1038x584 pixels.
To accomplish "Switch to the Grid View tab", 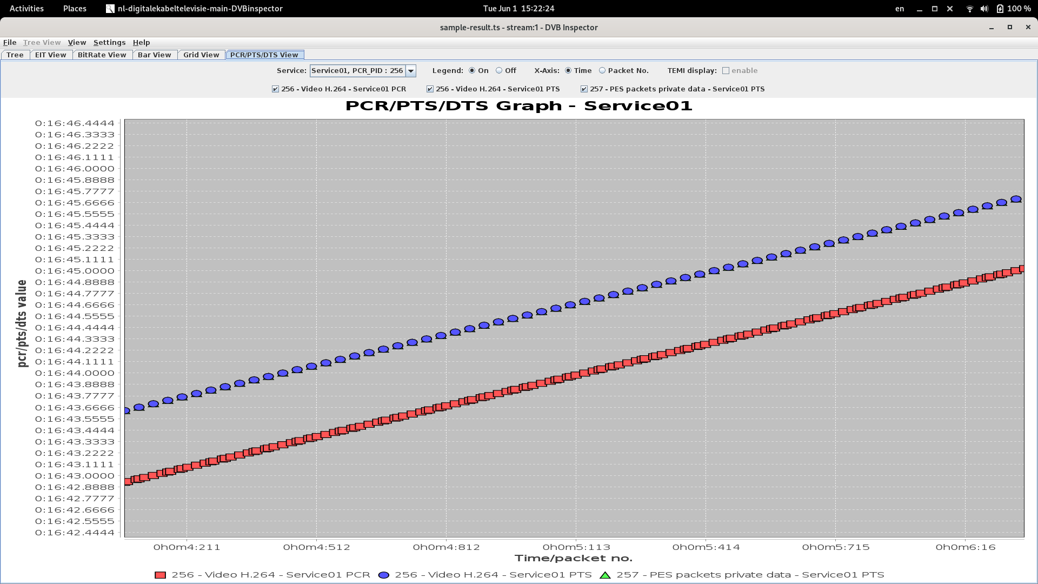I will [x=201, y=55].
